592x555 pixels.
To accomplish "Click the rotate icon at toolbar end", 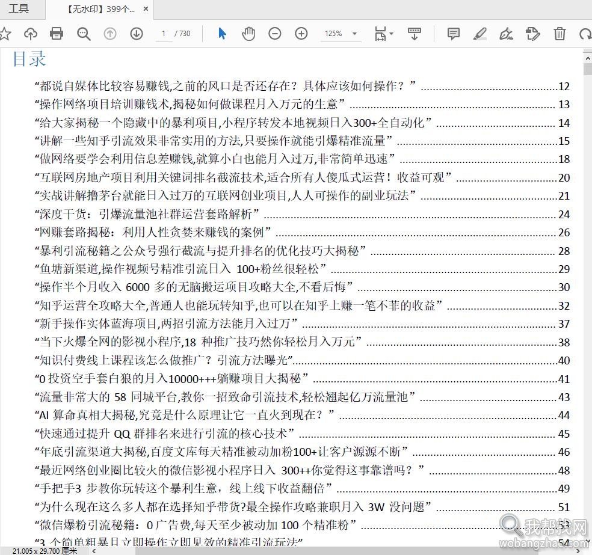I will coord(585,34).
